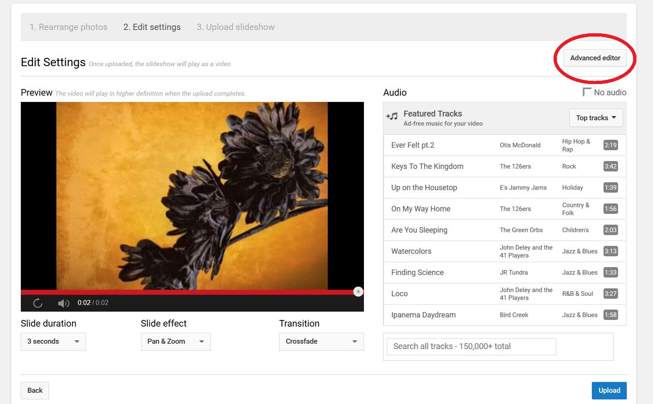Click the Children's genre label
The width and height of the screenshot is (653, 404).
click(x=575, y=230)
